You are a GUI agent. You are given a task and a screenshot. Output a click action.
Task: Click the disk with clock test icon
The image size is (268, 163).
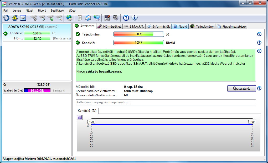[x=42, y=18]
